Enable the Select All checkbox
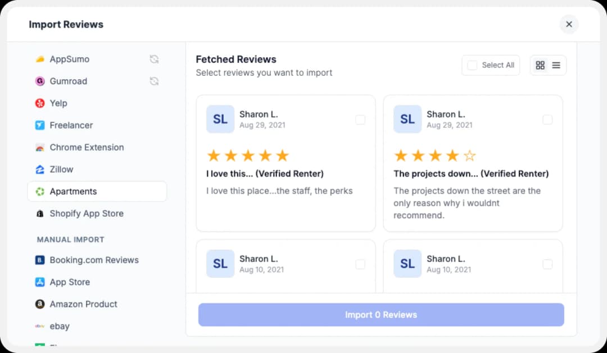 (x=472, y=65)
